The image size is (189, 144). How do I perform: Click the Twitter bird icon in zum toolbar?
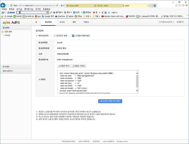(x=109, y=12)
